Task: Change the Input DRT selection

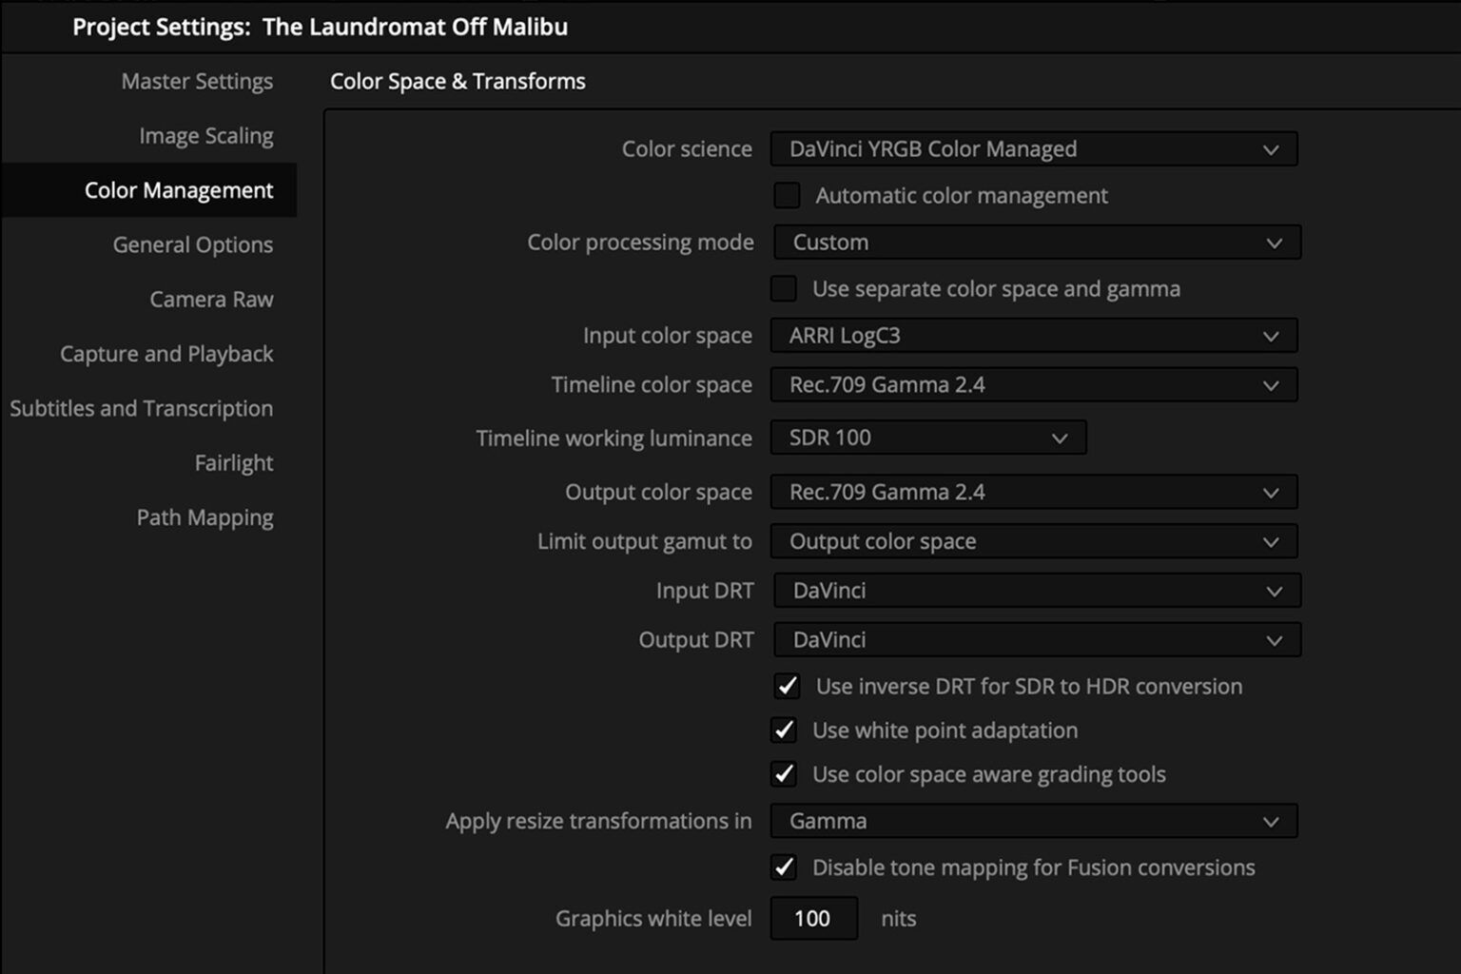Action: pyautogui.click(x=1037, y=590)
